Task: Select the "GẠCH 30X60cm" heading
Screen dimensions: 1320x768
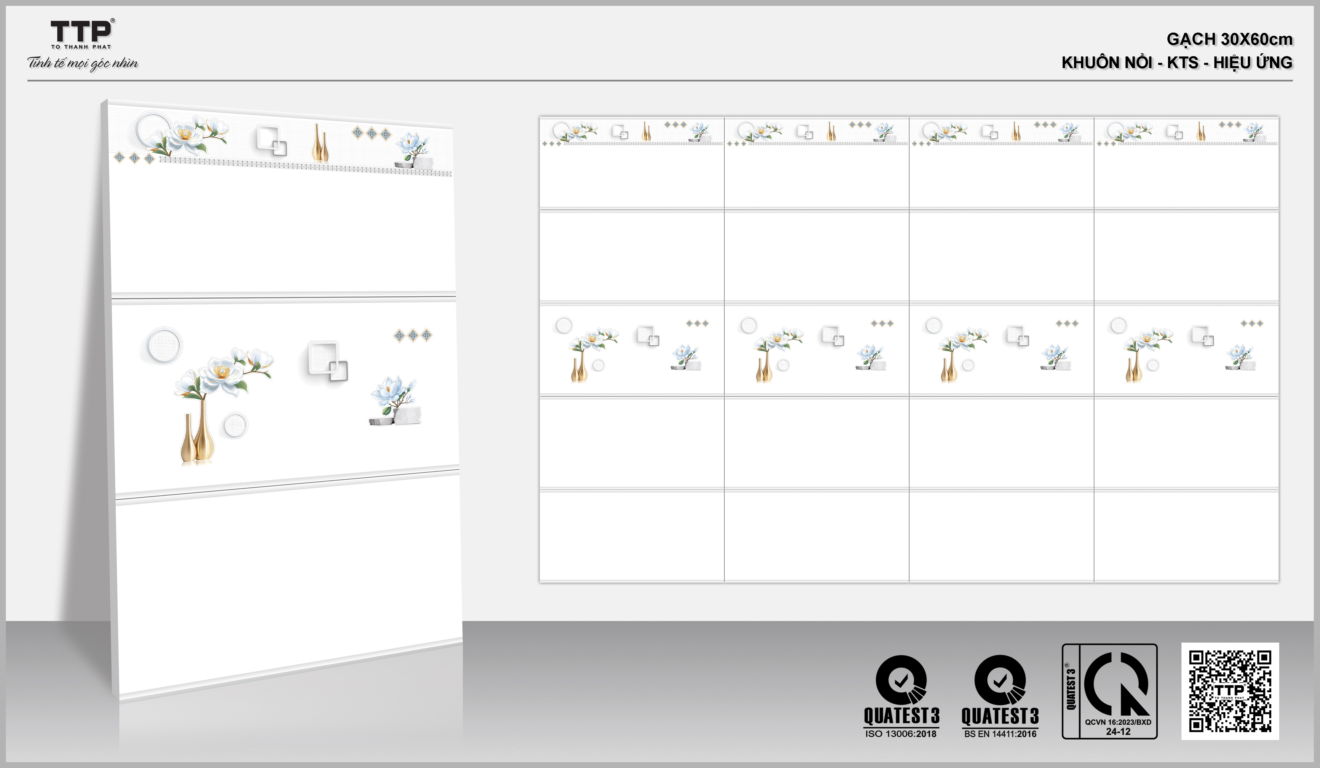Action: 1229,39
